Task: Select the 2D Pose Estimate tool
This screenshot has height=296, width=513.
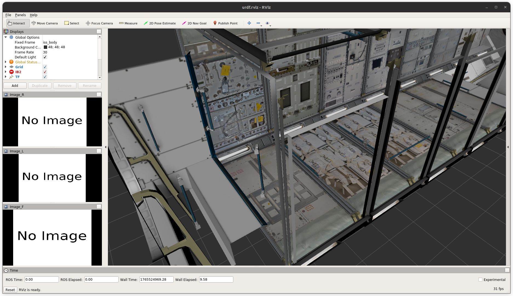Action: click(x=160, y=23)
